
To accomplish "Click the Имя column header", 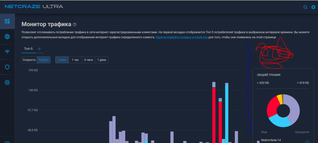I will (x=264, y=132).
